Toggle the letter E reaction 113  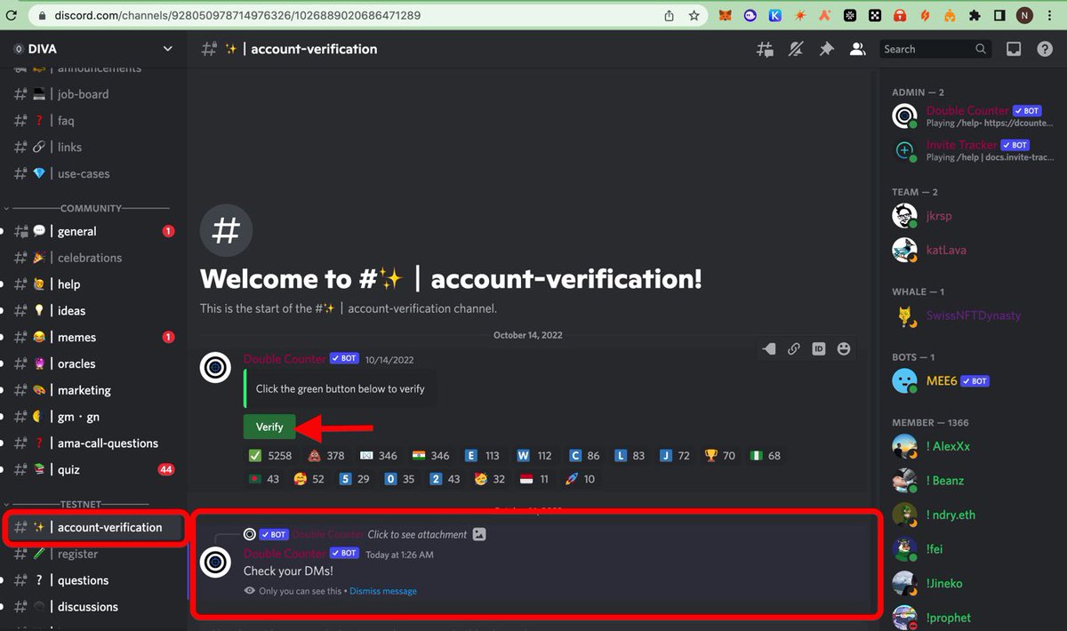pos(483,456)
